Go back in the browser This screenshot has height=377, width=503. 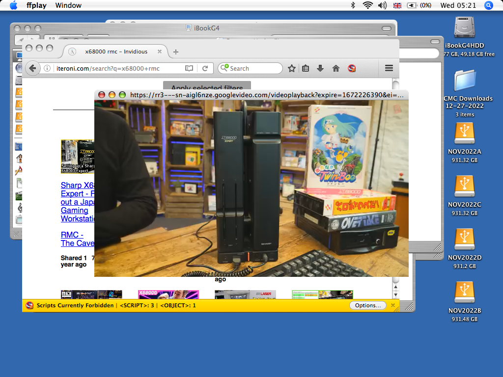(32, 68)
